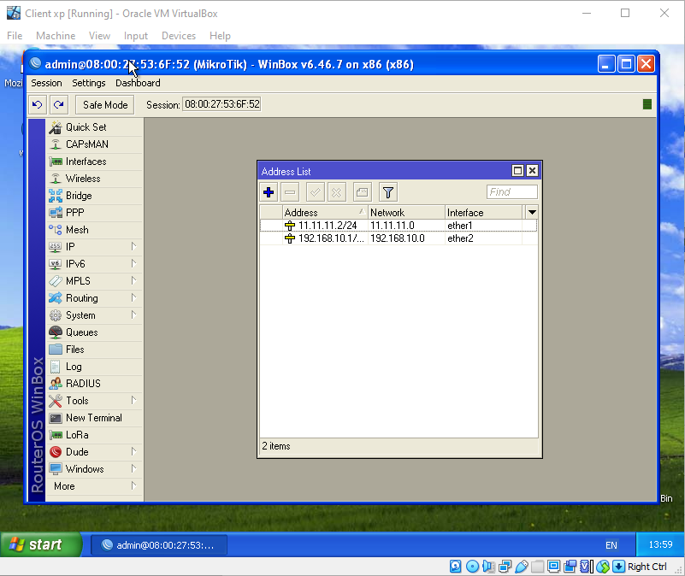
Task: Open the Files section
Action: coord(95,349)
